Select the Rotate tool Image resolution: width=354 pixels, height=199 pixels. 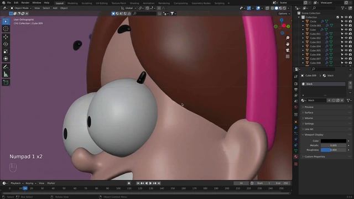6,44
